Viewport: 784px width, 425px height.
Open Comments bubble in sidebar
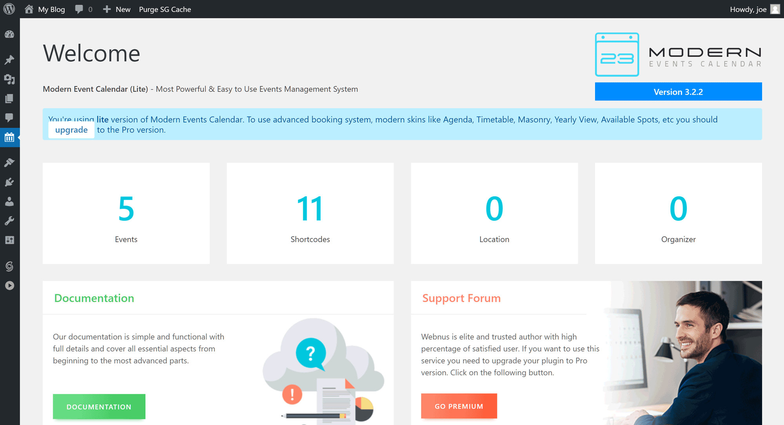click(x=9, y=117)
